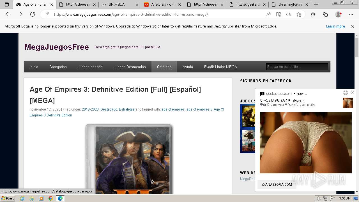Image resolution: width=359 pixels, height=202 pixels.
Task: Open a new browser tab
Action: click(316, 4)
